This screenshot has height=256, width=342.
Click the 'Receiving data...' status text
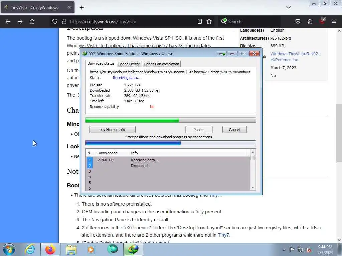(127, 78)
